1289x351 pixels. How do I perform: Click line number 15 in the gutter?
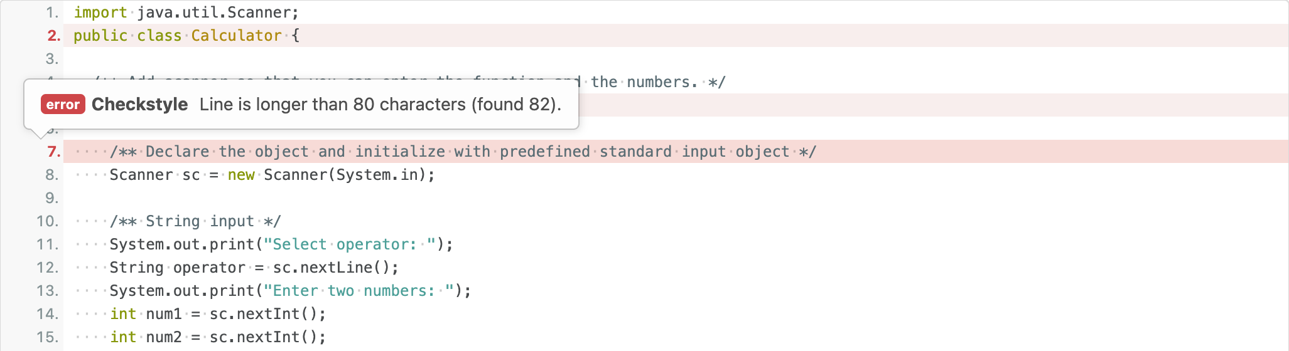coord(48,337)
